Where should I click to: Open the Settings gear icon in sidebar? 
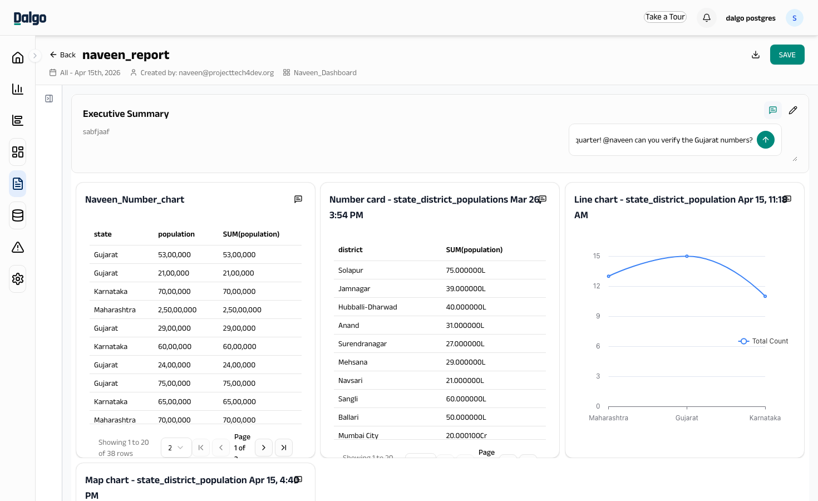coord(18,279)
